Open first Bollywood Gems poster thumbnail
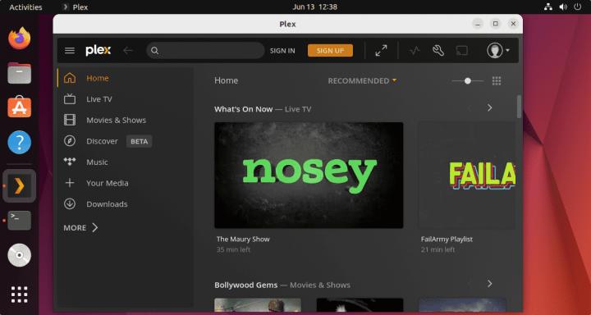Image resolution: width=591 pixels, height=315 pixels. pyautogui.click(x=258, y=305)
